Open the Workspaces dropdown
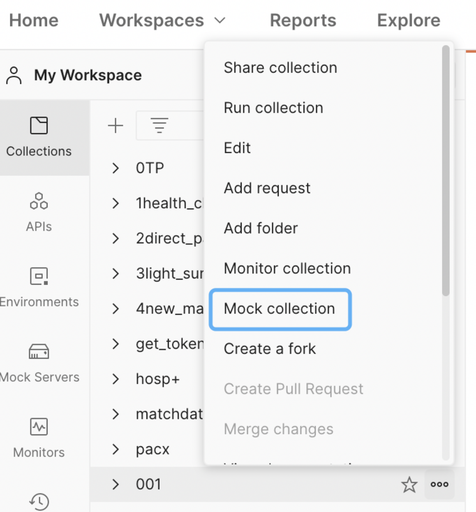 (160, 20)
